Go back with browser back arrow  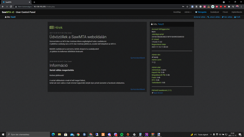pyautogui.click(x=3, y=7)
